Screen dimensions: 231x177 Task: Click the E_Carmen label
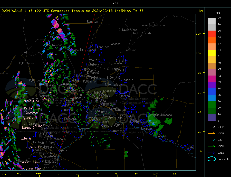pyautogui.click(x=115, y=63)
